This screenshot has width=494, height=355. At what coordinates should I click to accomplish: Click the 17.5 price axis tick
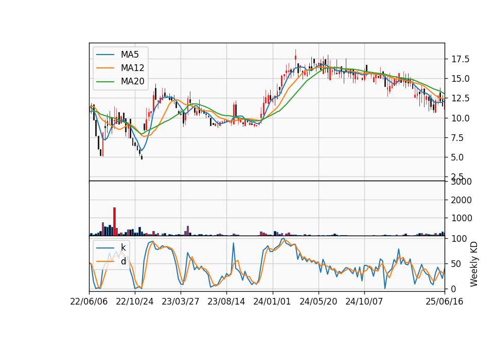coord(460,59)
